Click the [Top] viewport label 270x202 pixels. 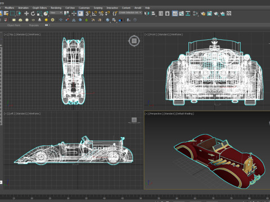(x=12, y=34)
